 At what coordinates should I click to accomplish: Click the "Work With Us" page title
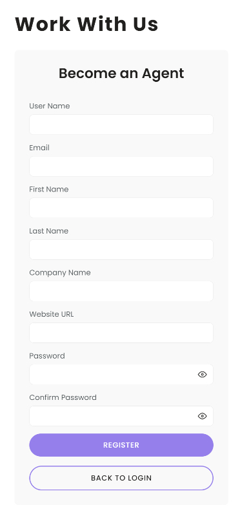point(86,24)
